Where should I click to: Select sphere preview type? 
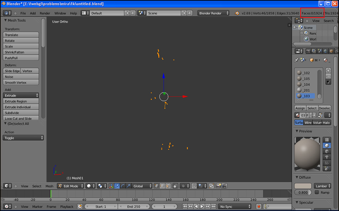(x=327, y=145)
